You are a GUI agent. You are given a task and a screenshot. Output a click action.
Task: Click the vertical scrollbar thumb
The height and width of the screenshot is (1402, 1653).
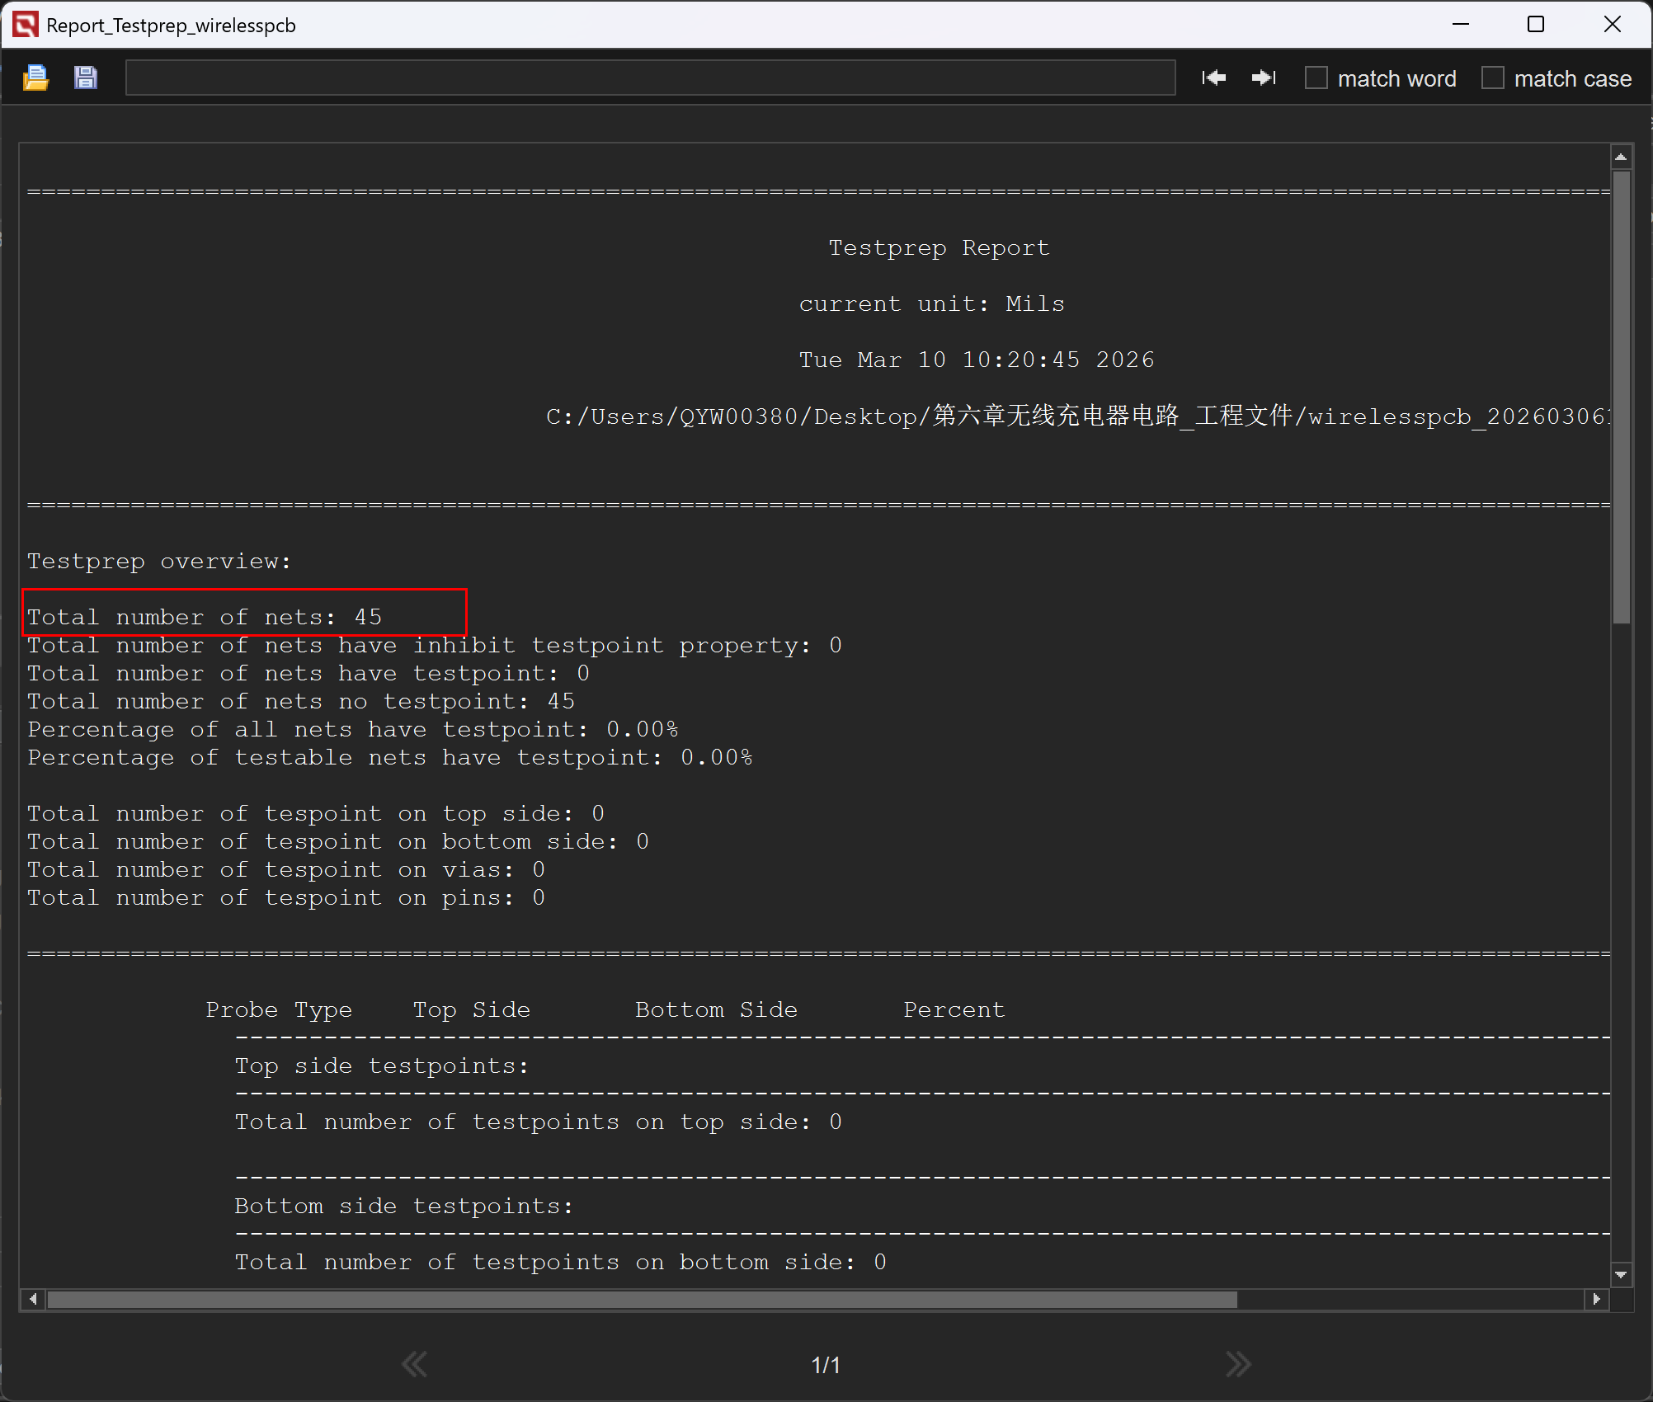coord(1621,396)
